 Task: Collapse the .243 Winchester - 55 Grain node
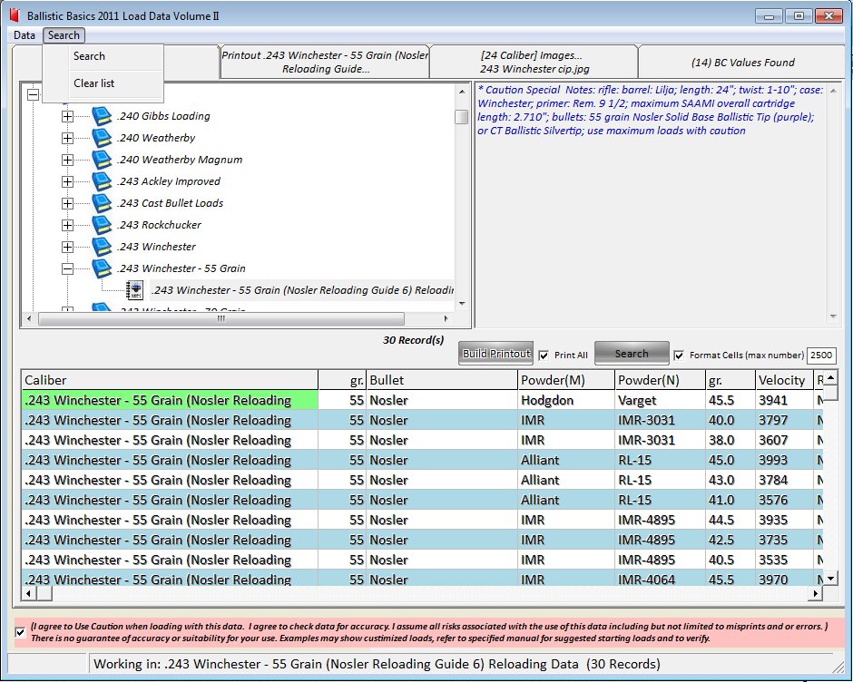click(x=67, y=268)
